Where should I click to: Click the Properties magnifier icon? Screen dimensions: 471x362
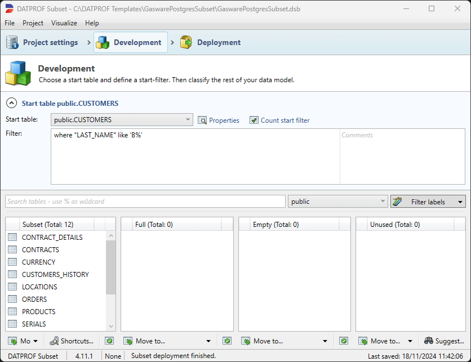tap(202, 120)
